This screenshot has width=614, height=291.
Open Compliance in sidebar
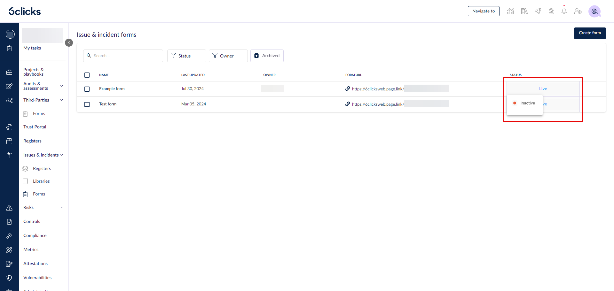(x=35, y=235)
